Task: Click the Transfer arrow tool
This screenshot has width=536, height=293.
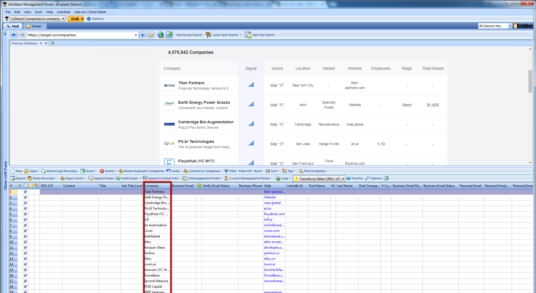Action: tap(355, 178)
